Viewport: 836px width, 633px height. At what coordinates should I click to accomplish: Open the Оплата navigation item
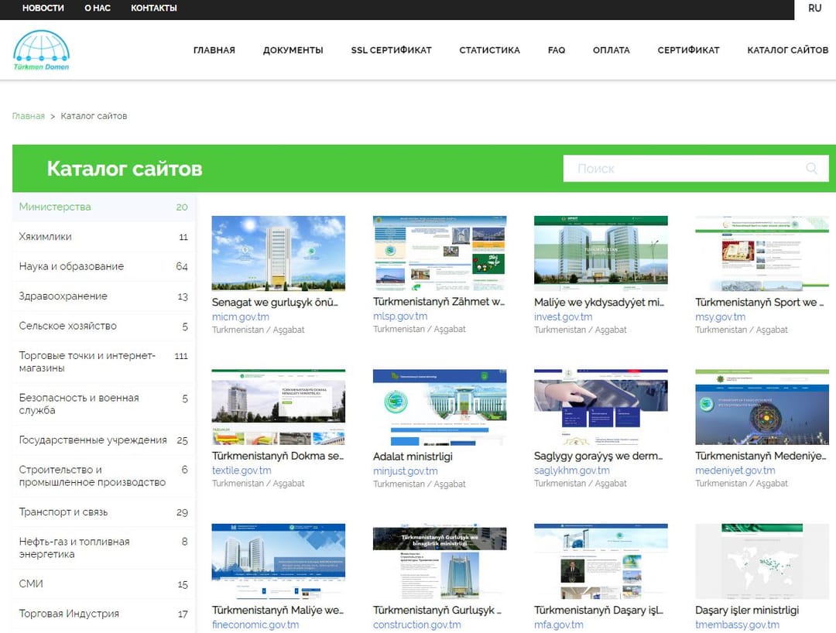(x=611, y=50)
